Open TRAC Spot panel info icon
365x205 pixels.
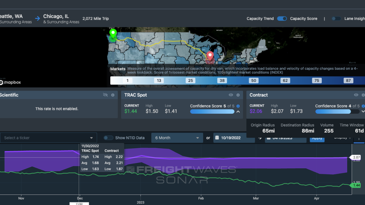click(238, 95)
